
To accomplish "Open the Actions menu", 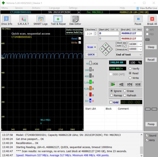I will click(x=36, y=8).
